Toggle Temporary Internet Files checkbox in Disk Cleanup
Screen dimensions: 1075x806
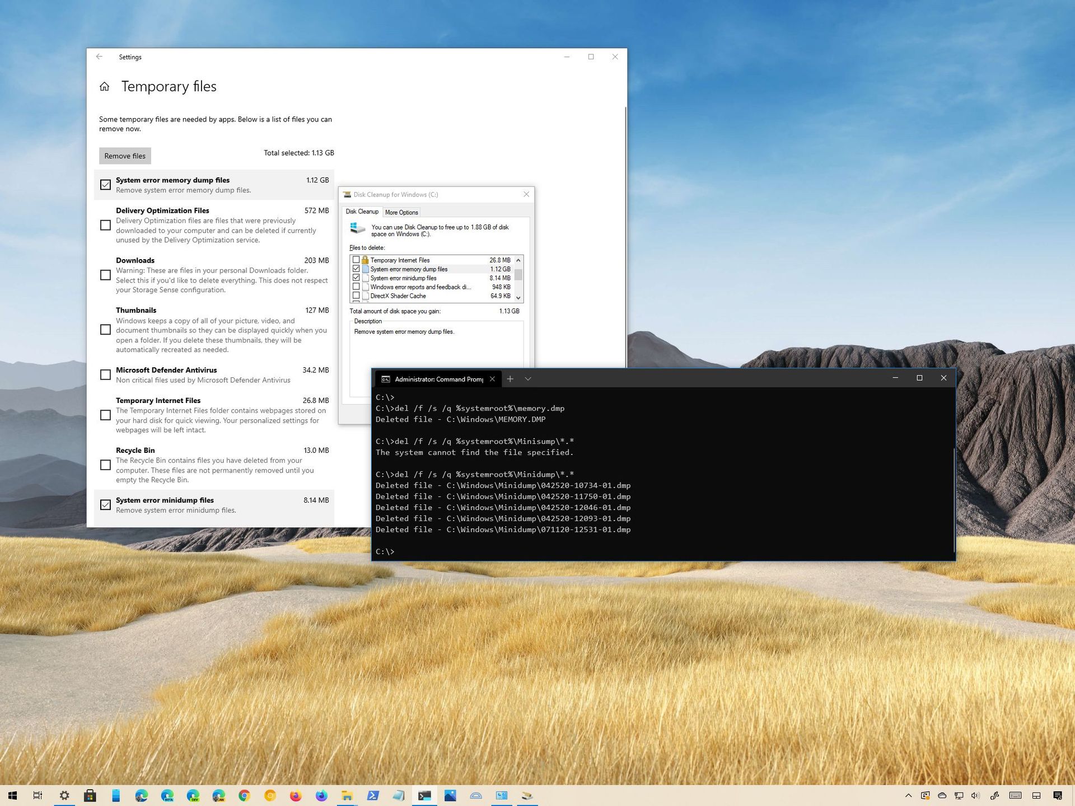tap(356, 259)
